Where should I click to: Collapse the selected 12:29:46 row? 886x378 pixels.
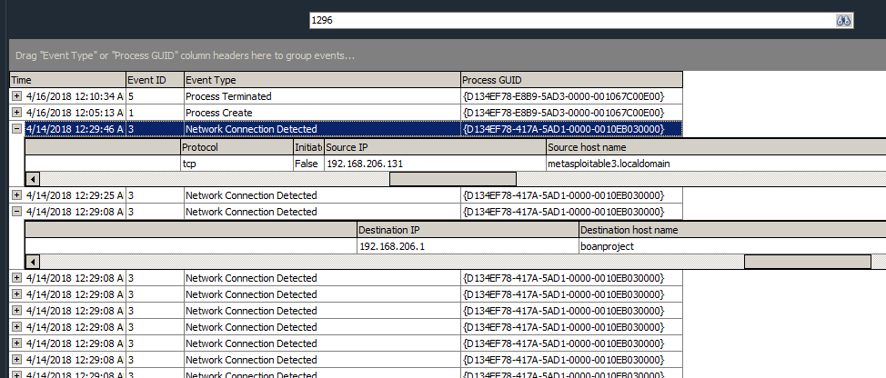[x=17, y=129]
